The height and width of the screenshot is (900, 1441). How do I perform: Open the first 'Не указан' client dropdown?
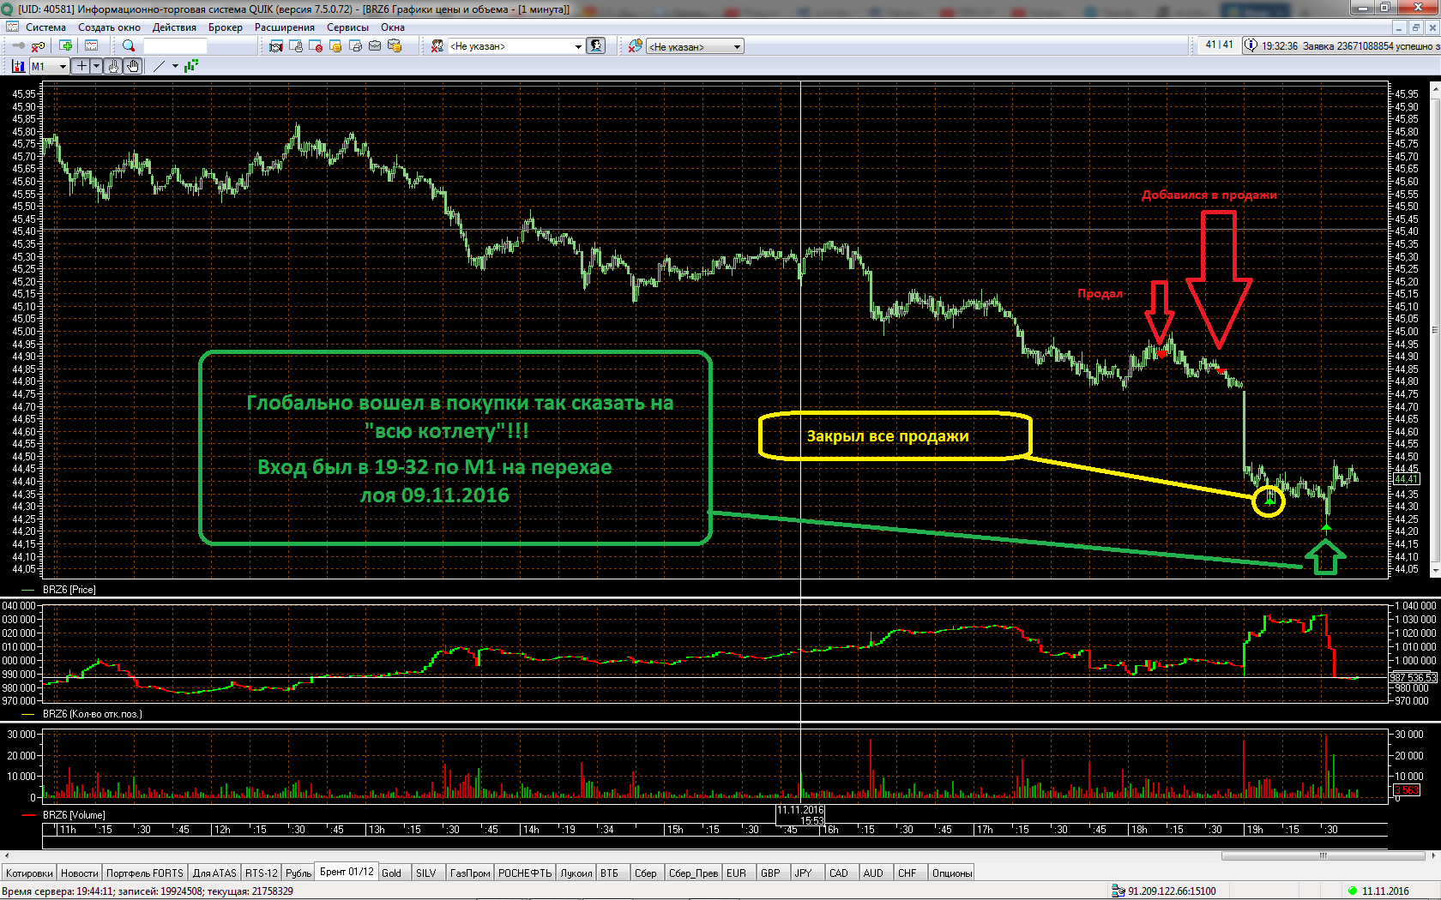[516, 46]
